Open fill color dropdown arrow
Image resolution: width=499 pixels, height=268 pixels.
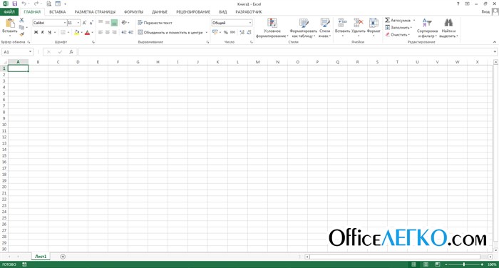point(81,32)
